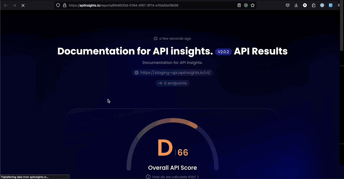Click the score number '66'
Image resolution: width=344 pixels, height=179 pixels.
coord(183,153)
